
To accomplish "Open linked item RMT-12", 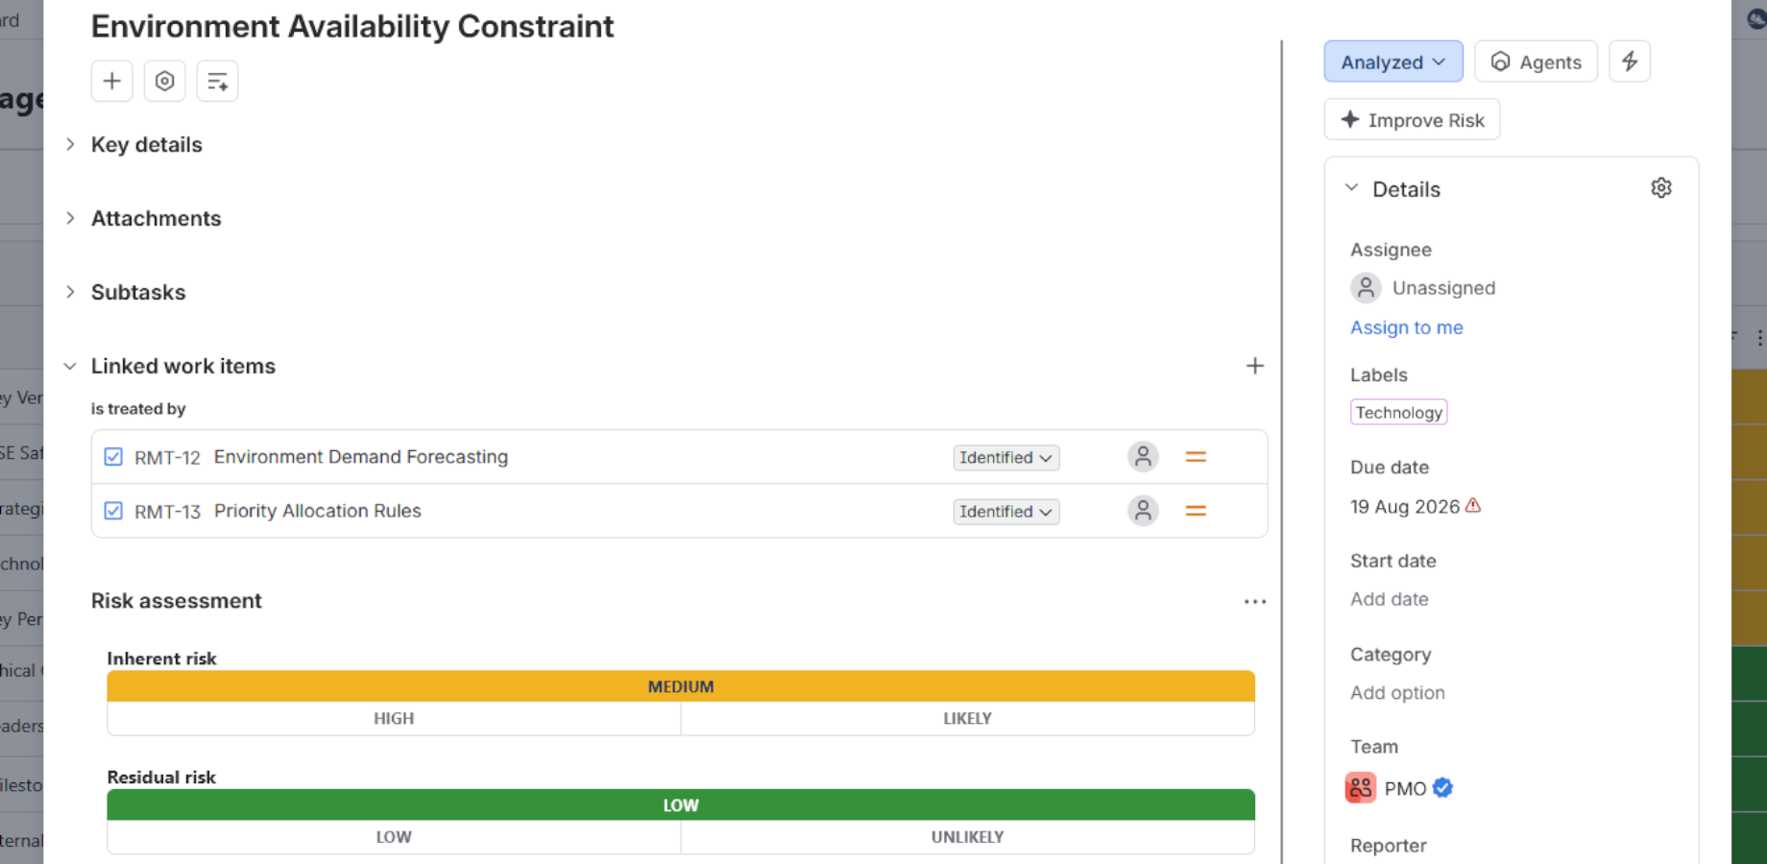I will (x=361, y=457).
